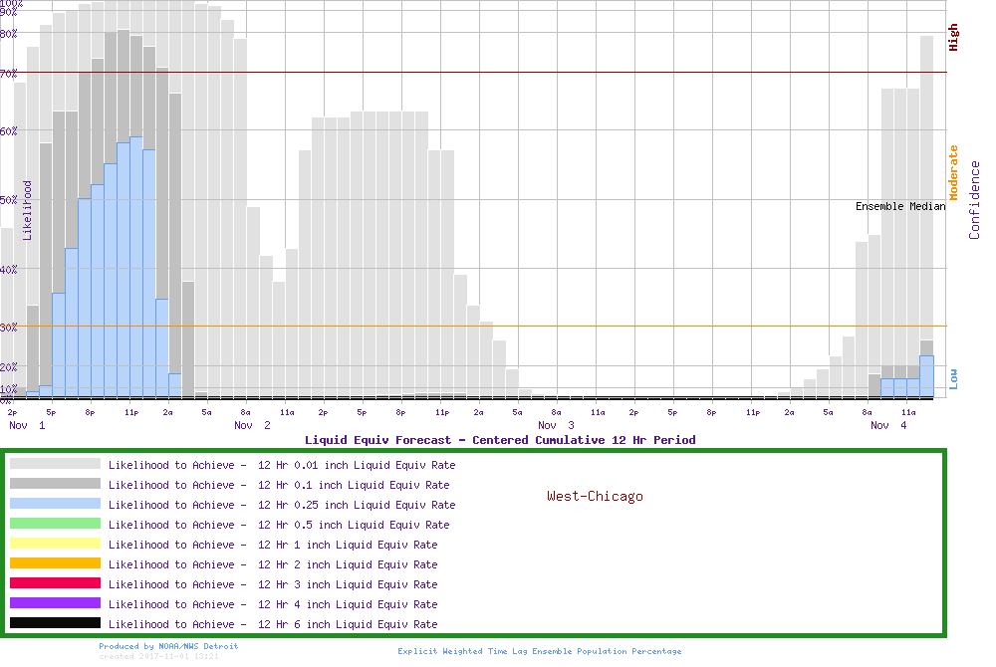Click the 'Produced by NOAA/NWS Detroit' credit

(168, 646)
